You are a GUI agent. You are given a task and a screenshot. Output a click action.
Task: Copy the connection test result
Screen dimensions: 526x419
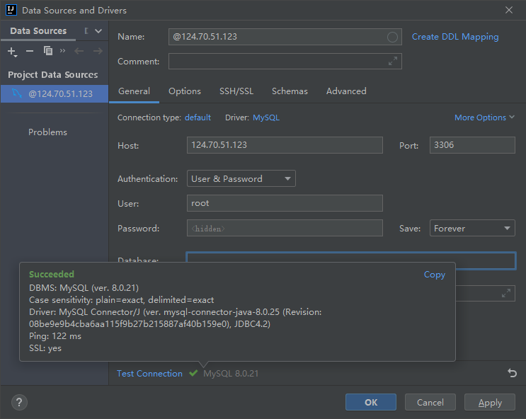click(x=435, y=275)
